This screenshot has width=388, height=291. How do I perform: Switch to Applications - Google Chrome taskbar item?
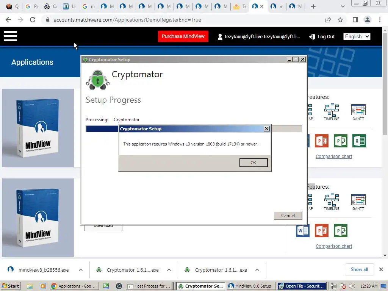pos(74,286)
